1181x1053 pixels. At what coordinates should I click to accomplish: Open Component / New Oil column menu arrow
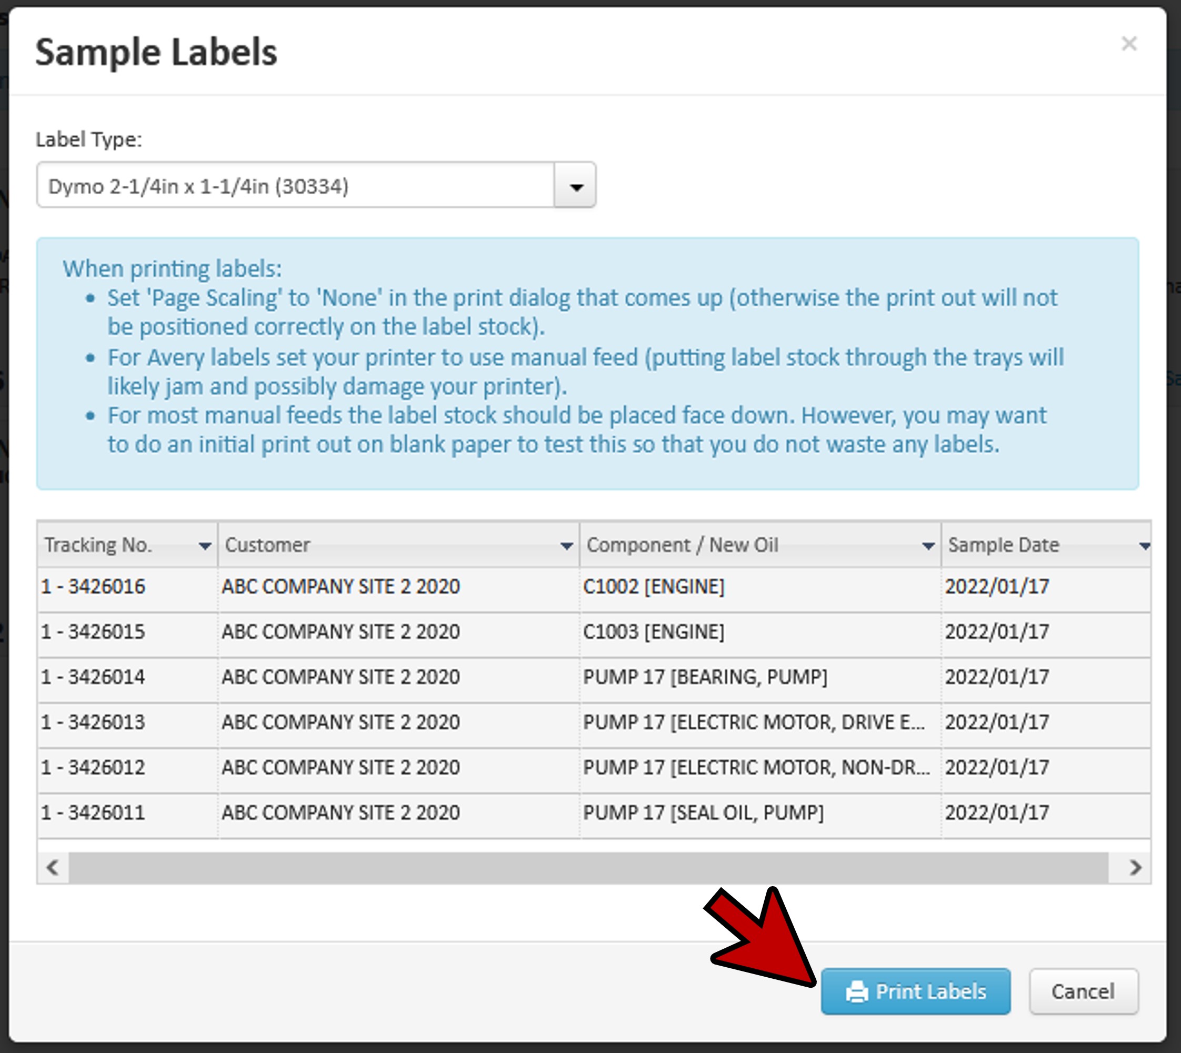click(x=928, y=546)
